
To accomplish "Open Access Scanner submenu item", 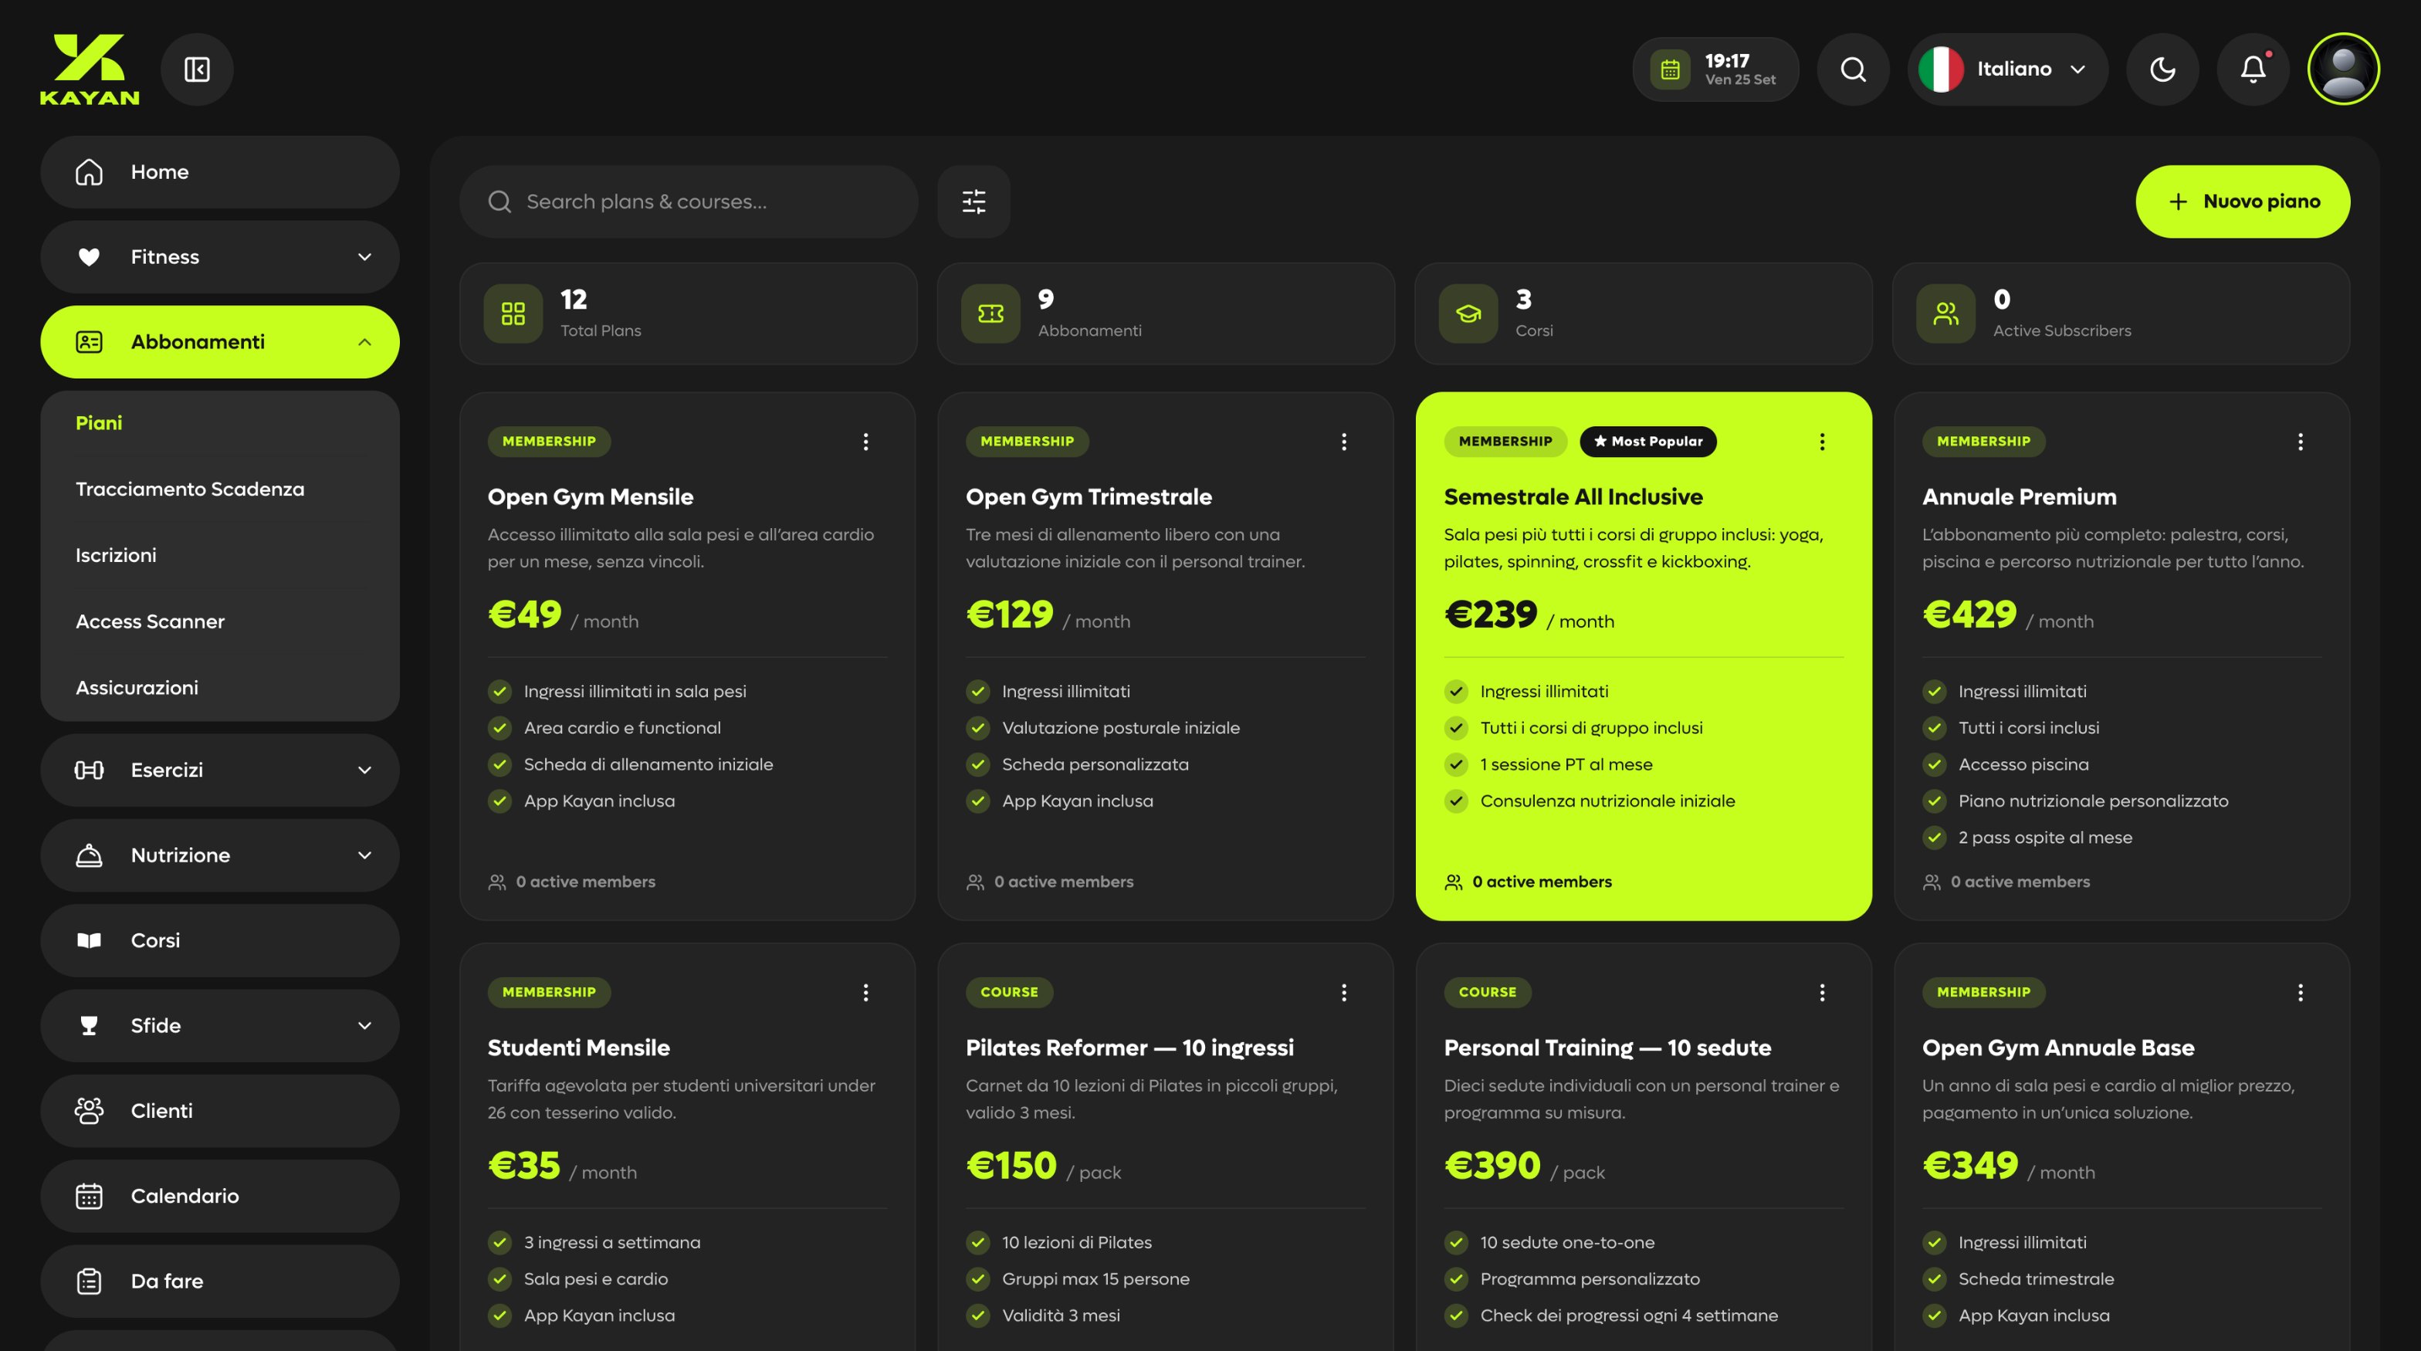I will coord(151,622).
